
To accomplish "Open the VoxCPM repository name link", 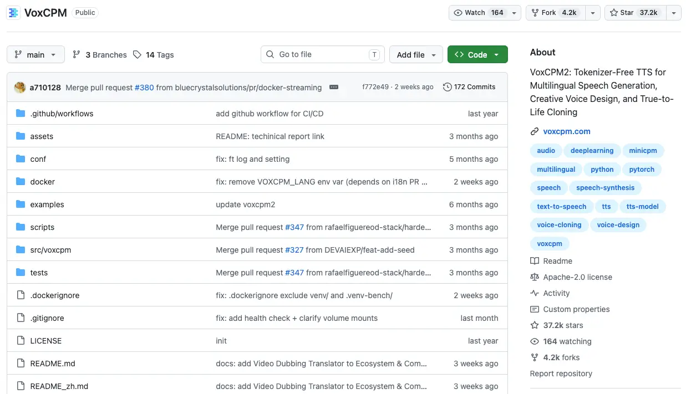I will tap(45, 13).
